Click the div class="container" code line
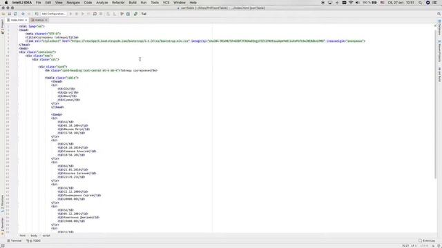The image size is (442, 248). tap(37, 52)
